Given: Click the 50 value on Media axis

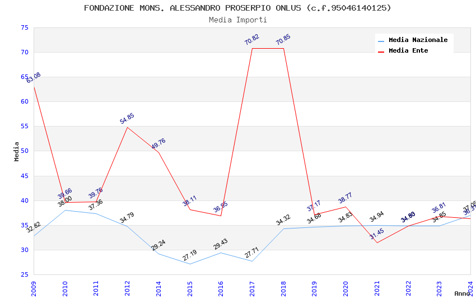Looking at the screenshot, I should (25, 151).
